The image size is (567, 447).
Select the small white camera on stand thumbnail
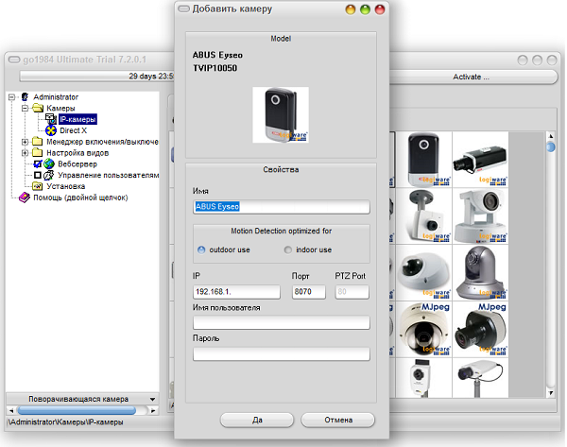(x=423, y=378)
